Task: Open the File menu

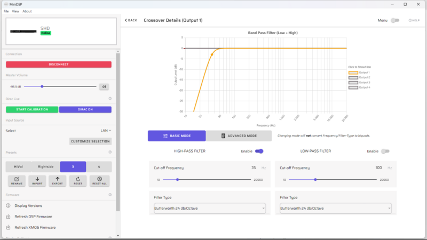Action: [6, 11]
